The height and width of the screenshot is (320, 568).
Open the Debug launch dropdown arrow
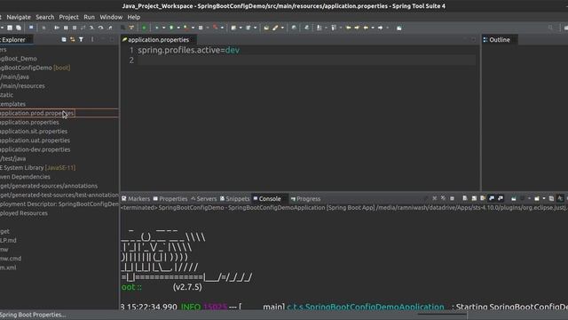pyautogui.click(x=163, y=28)
